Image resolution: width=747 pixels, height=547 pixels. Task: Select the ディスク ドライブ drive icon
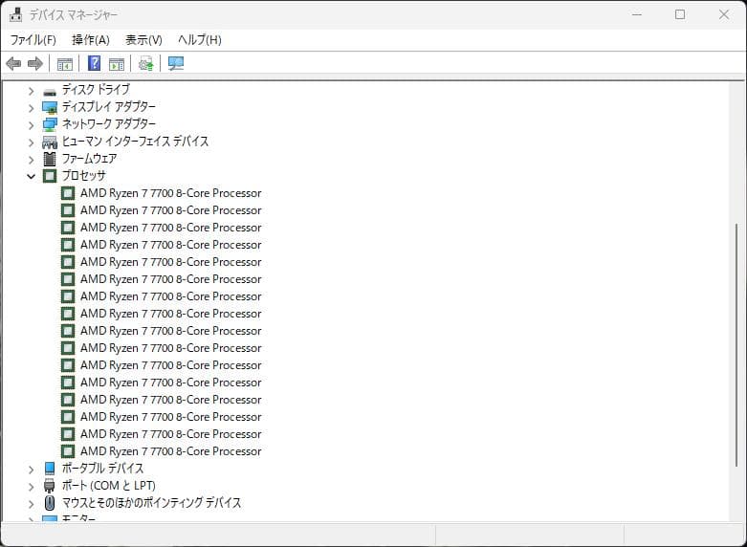click(x=50, y=91)
